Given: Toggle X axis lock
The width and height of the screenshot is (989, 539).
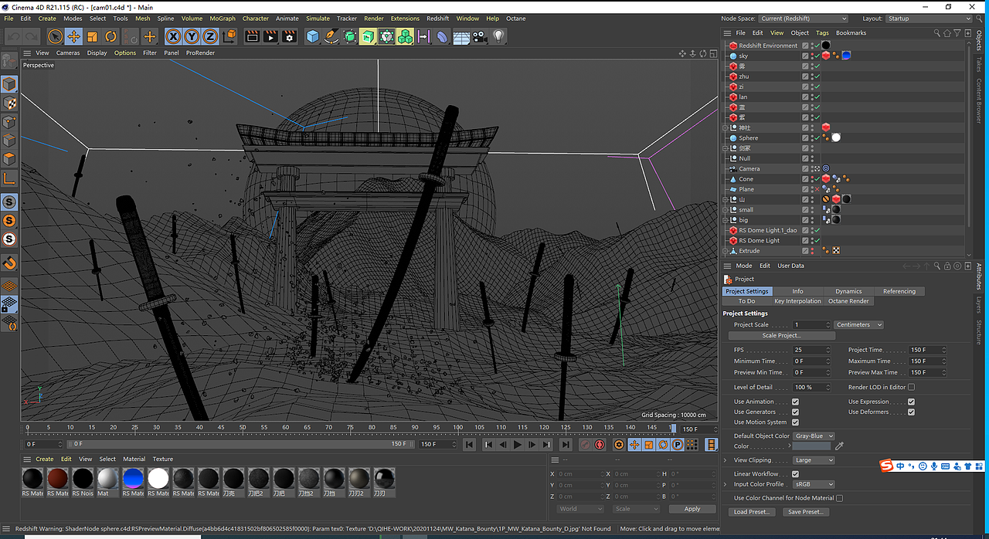Looking at the screenshot, I should pyautogui.click(x=173, y=36).
